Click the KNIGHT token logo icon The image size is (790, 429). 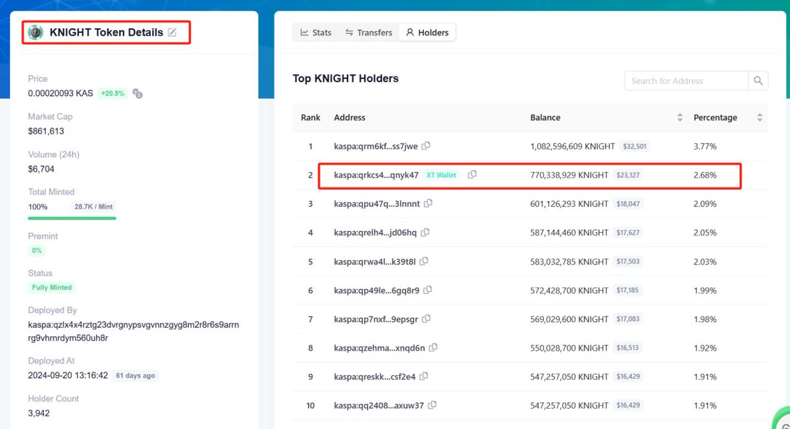pyautogui.click(x=35, y=32)
